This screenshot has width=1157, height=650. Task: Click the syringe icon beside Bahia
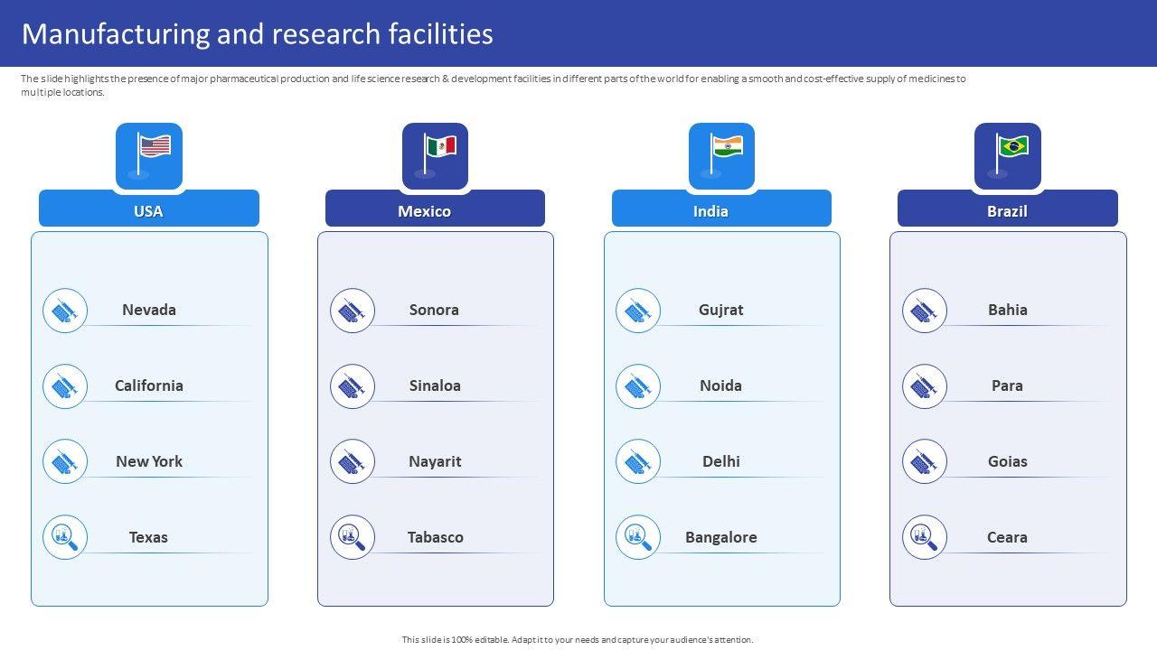924,311
